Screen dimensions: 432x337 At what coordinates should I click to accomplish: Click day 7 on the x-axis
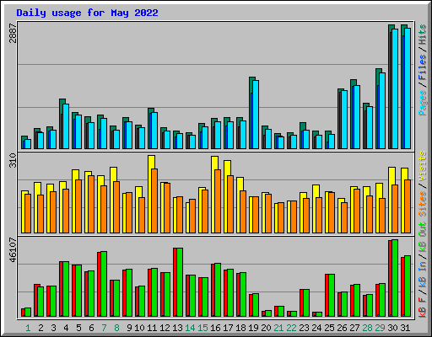[x=104, y=328]
